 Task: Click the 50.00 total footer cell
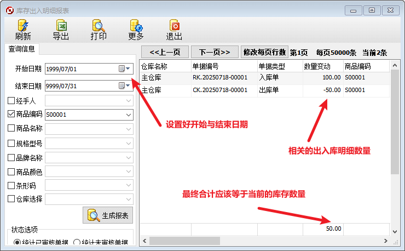(323, 229)
